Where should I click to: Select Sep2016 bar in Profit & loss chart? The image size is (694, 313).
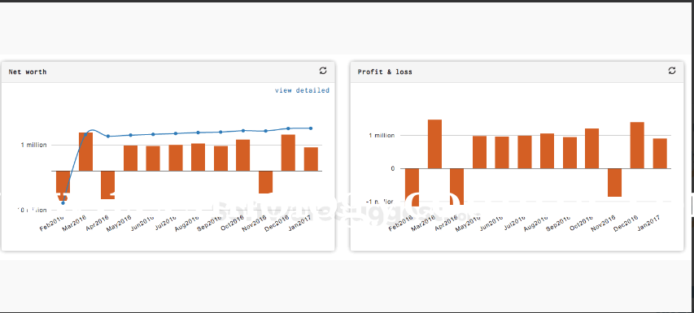[x=570, y=153]
